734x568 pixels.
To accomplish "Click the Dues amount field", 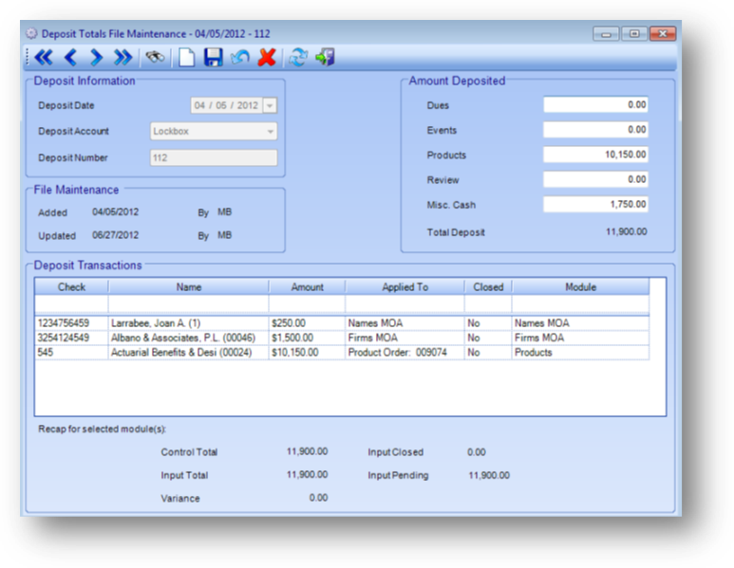I will coord(595,104).
